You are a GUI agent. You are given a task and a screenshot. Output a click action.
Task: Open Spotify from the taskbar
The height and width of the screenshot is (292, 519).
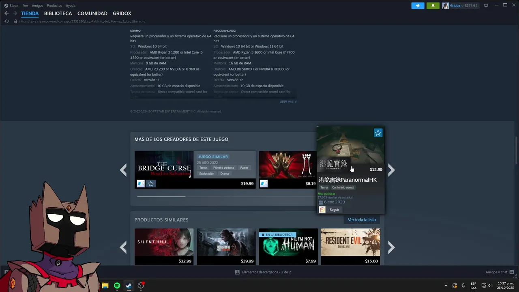(x=117, y=286)
